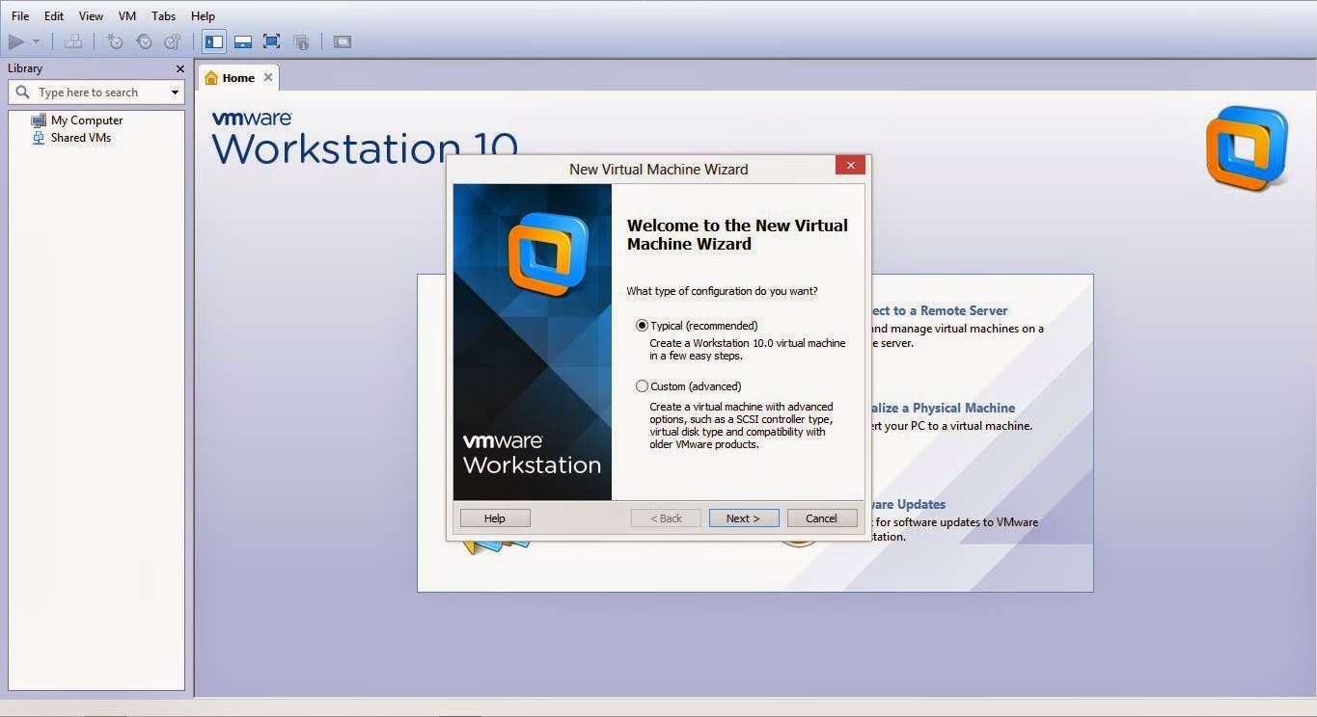Viewport: 1317px width, 717px height.
Task: Click the 'Welcome to the New Virtual Machine Wizard' heading
Action: tap(737, 234)
